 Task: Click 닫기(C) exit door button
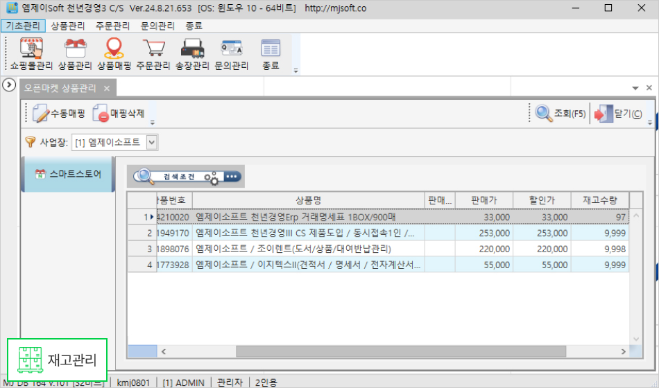coord(618,114)
